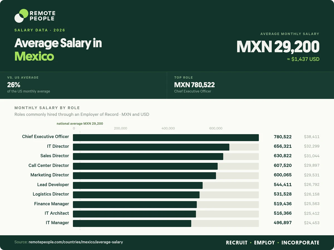Click the 'RECRUIT' footer text
The width and height of the screenshot is (334, 250).
pos(237,242)
